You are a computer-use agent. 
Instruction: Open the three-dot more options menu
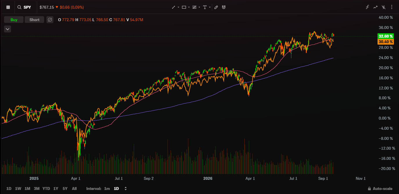click(392, 7)
